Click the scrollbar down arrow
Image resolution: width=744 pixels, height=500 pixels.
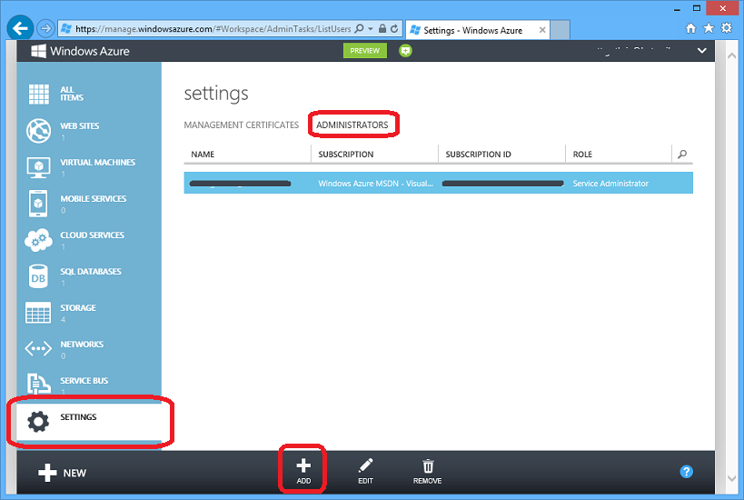coord(731,478)
